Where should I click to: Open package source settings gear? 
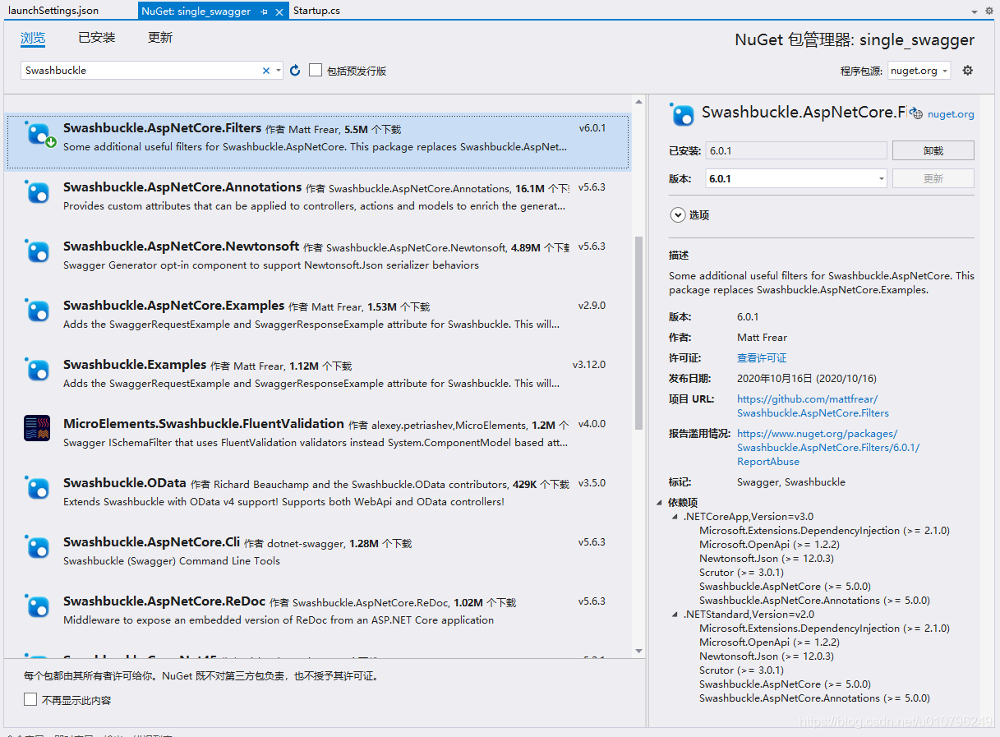[x=967, y=71]
